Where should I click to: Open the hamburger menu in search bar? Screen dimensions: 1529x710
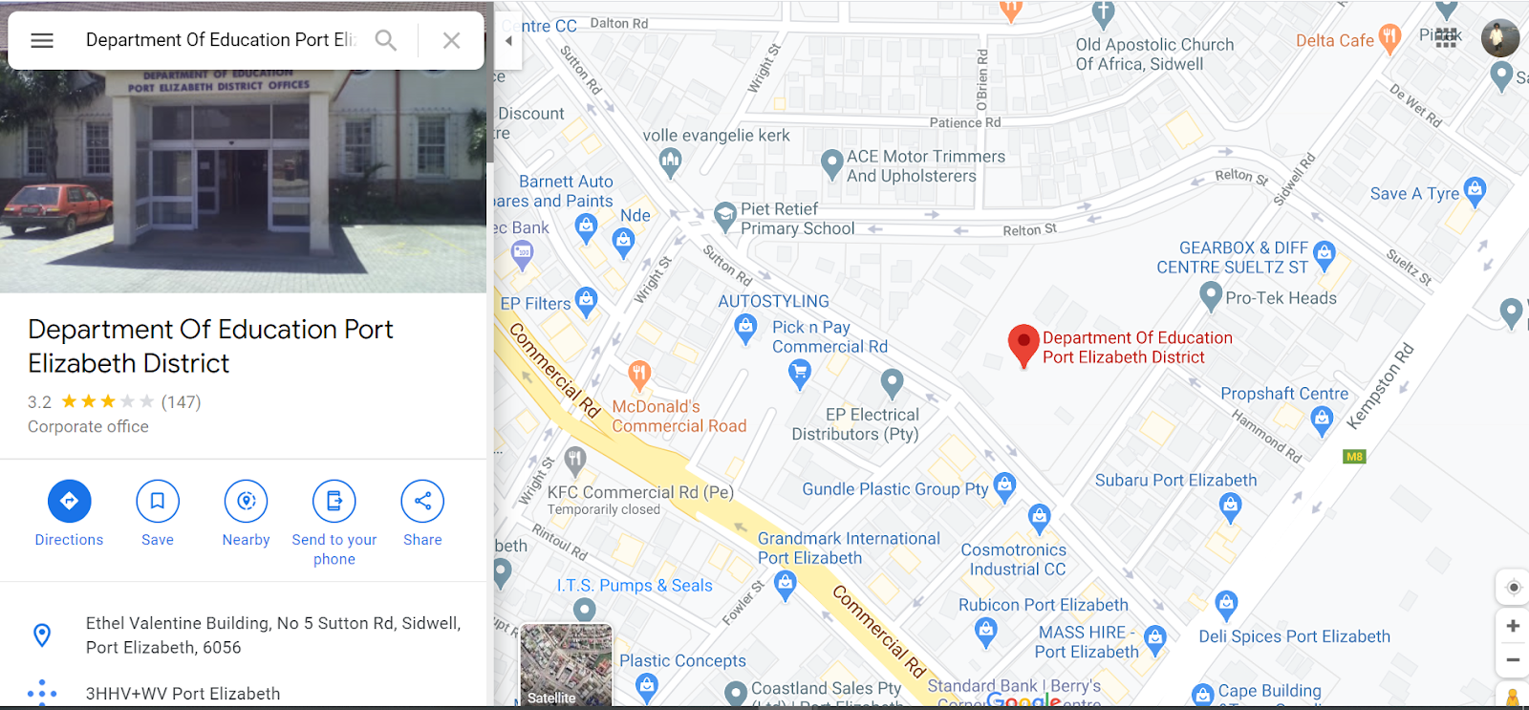42,40
